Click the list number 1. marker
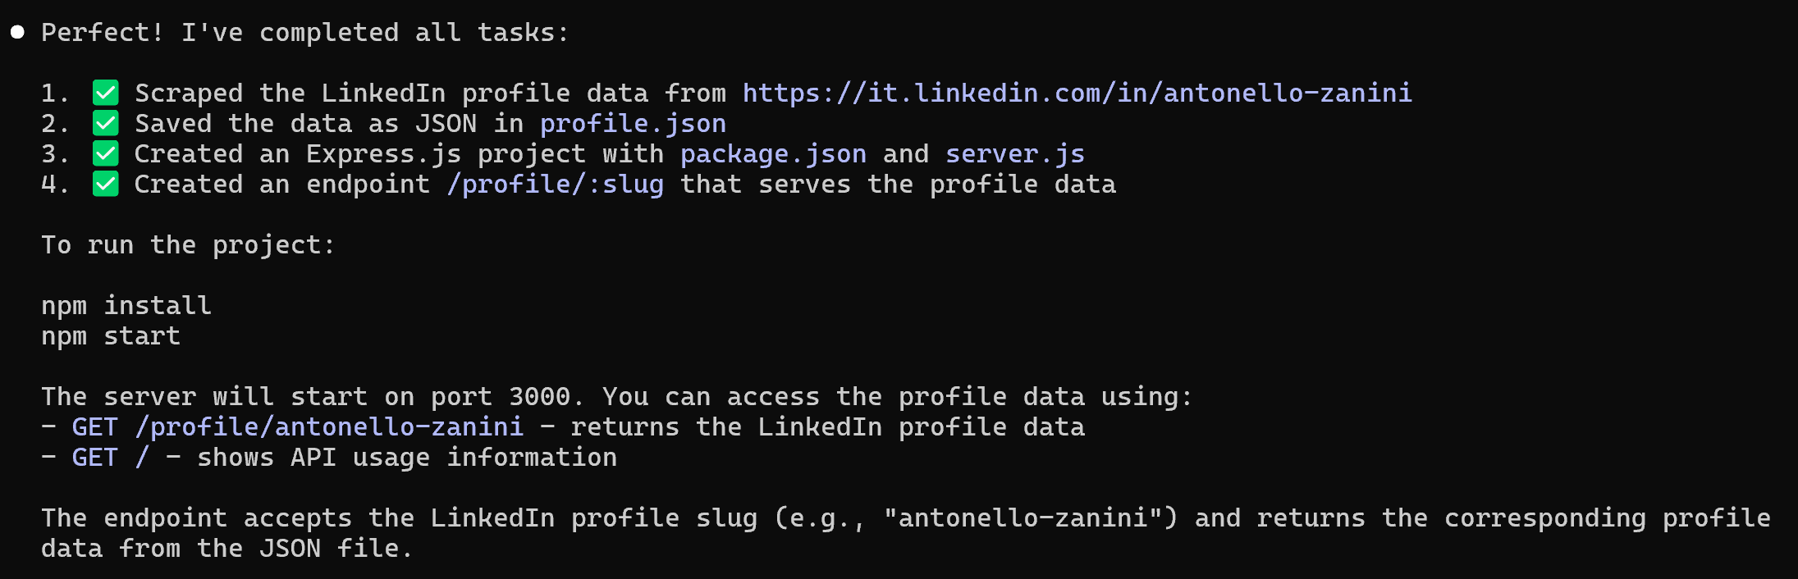This screenshot has height=579, width=1798. pyautogui.click(x=55, y=93)
